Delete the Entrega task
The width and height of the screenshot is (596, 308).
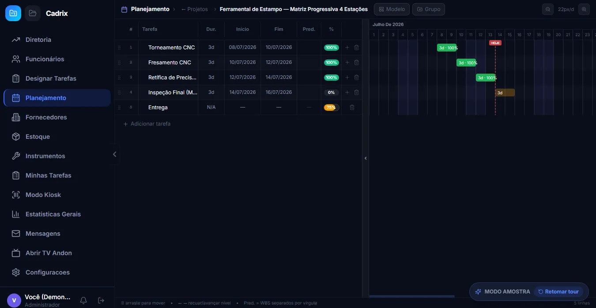pos(352,108)
